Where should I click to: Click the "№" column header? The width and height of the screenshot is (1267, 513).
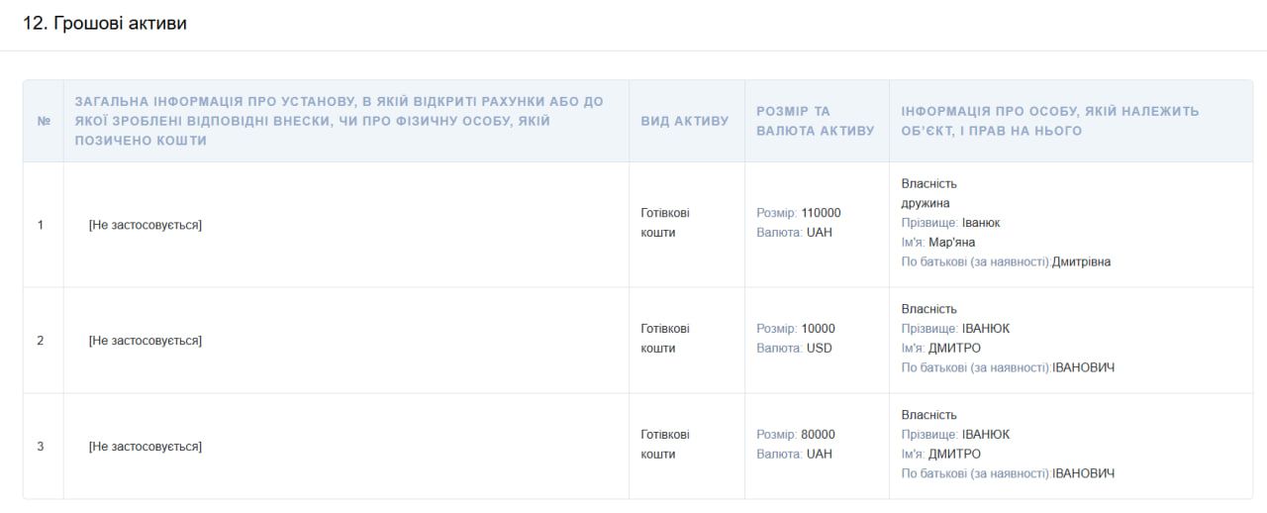tap(44, 121)
